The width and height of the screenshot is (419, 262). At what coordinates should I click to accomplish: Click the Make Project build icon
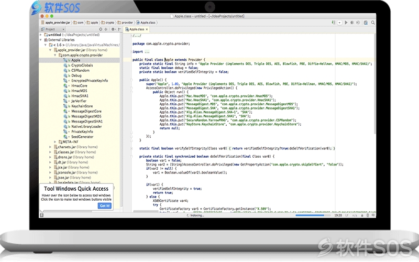tap(333, 23)
